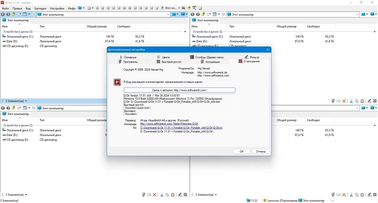The image size is (378, 203).
Task: Click the 'Связь с автором' button
Action: pos(179,90)
